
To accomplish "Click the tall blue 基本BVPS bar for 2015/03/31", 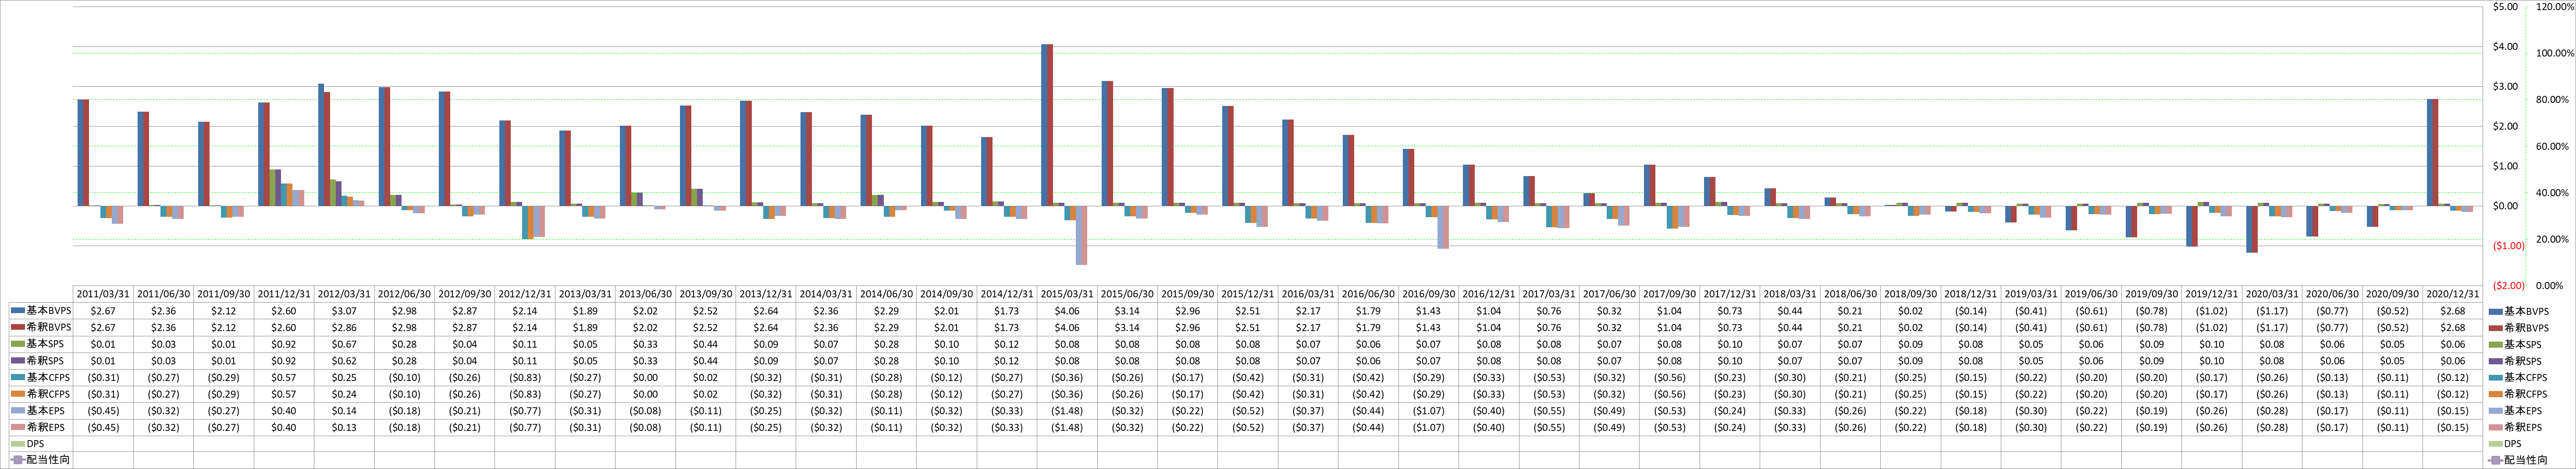I will 1044,125.
